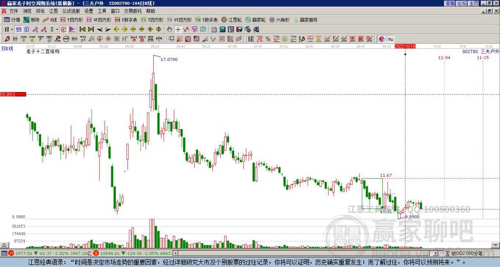Click the 客服 customer service link
This screenshot has height=267, width=500.
450,3
